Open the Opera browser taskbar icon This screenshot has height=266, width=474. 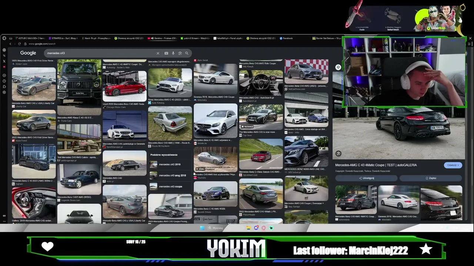click(264, 228)
